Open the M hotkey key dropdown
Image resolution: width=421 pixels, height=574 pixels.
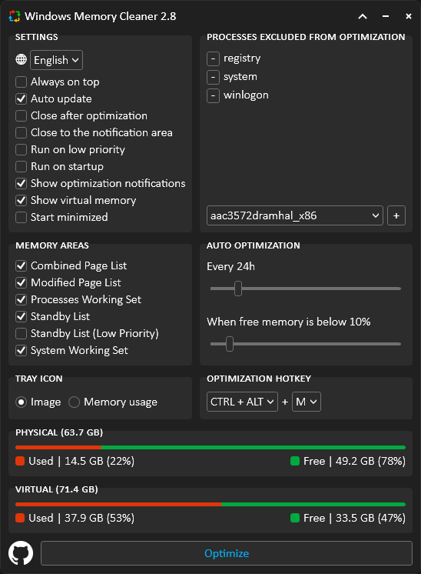[307, 402]
